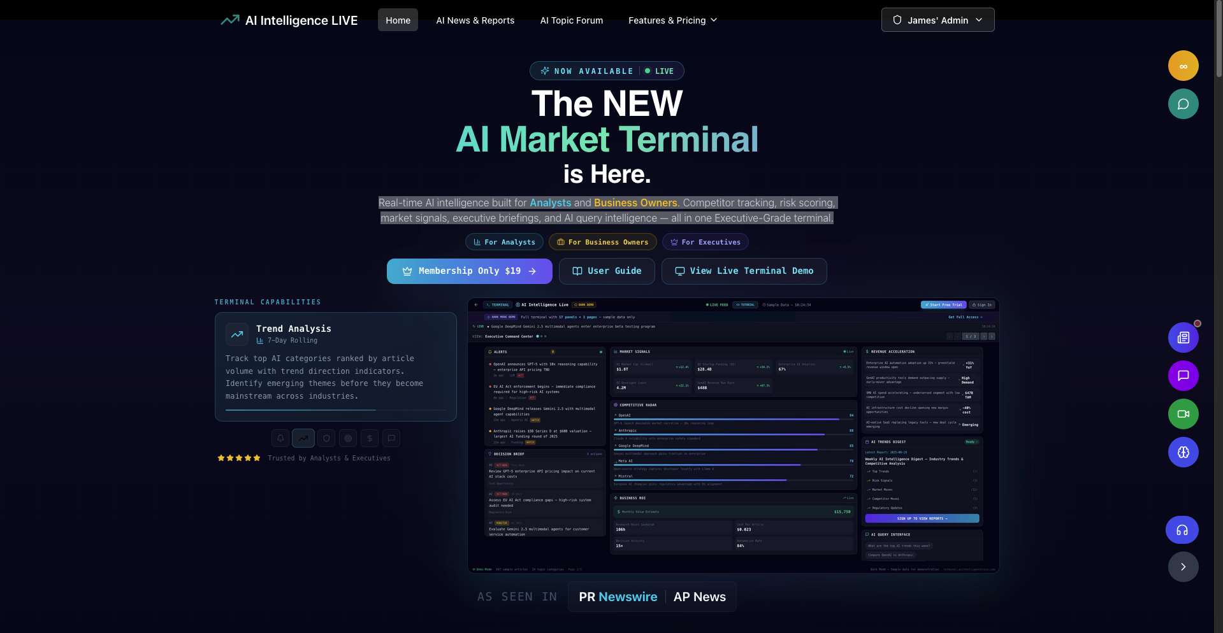Open the headphones audio support icon
The width and height of the screenshot is (1223, 633).
pos(1182,530)
